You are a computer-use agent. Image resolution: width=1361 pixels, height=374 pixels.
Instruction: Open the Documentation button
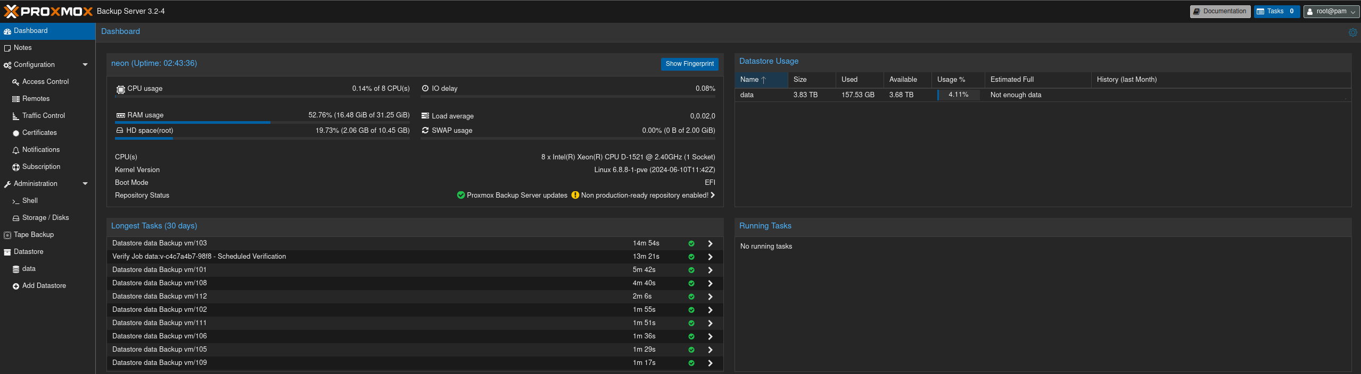1220,11
